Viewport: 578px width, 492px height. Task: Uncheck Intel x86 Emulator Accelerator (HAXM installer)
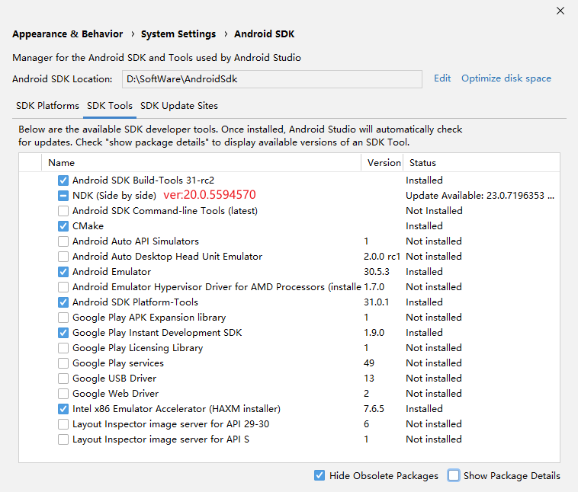coord(63,409)
